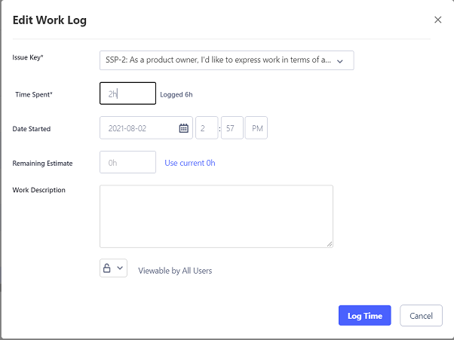Click the Date Started 2021-08-02 field
The height and width of the screenshot is (340, 454).
tap(138, 128)
